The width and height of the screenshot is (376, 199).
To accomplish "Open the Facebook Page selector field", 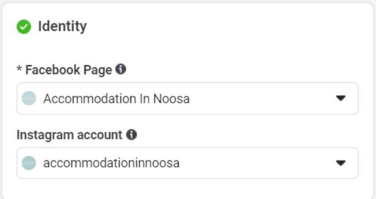I will click(187, 98).
